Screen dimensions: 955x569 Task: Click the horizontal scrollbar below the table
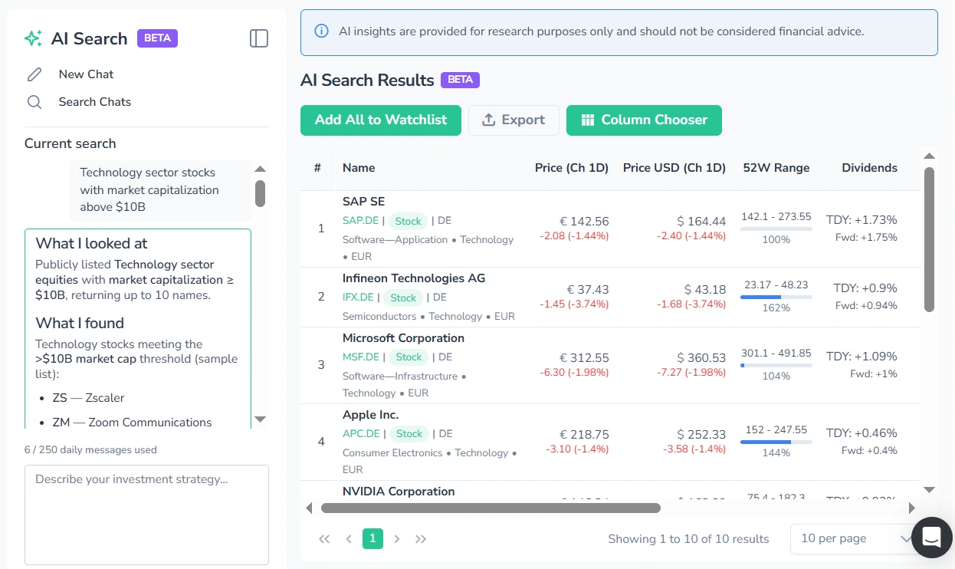pos(491,508)
